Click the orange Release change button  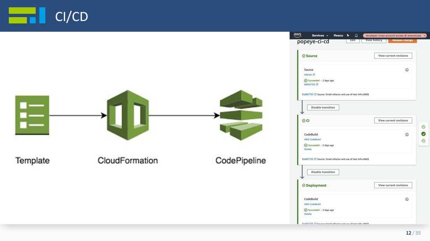point(402,41)
